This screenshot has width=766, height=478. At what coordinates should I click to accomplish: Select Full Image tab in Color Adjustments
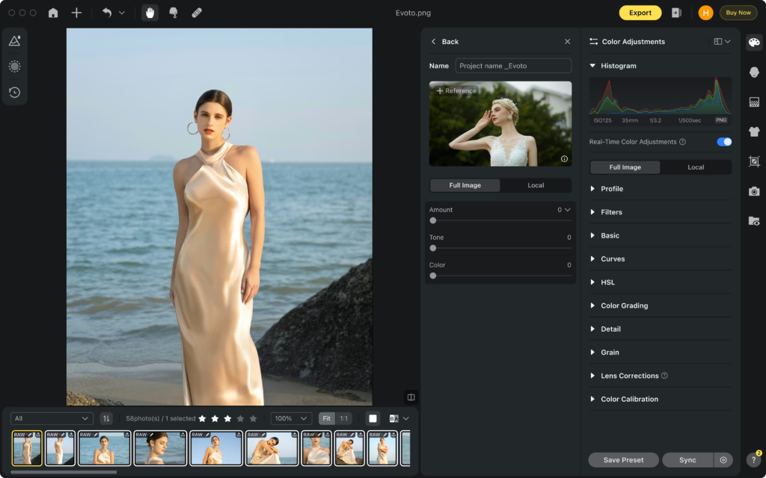coord(625,167)
